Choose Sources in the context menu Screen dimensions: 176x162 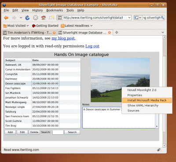[147, 110]
